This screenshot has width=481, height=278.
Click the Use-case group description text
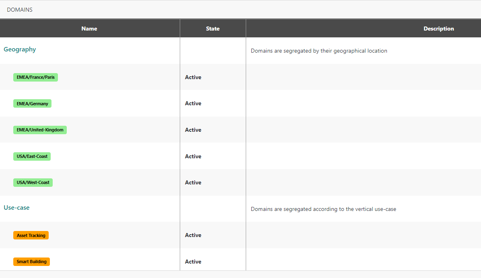coord(323,209)
